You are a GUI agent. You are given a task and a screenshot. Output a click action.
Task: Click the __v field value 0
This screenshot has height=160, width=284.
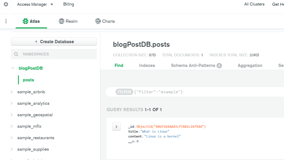click(x=137, y=141)
